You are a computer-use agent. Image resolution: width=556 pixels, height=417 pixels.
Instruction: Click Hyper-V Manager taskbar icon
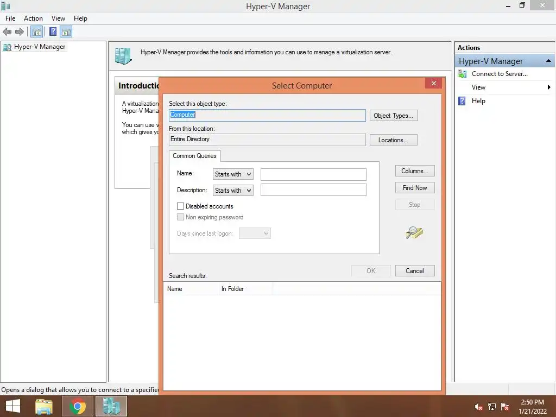111,406
